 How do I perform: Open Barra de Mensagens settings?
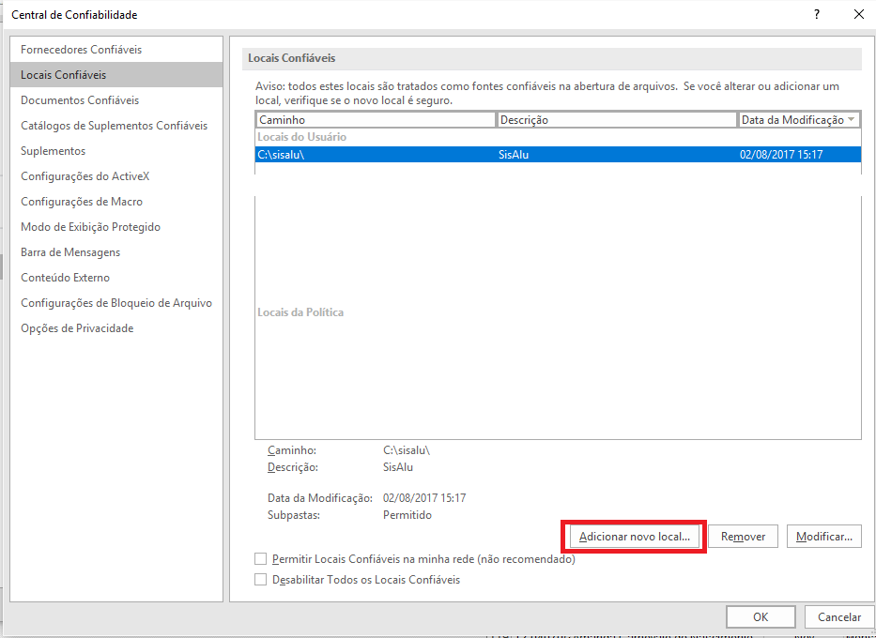pyautogui.click(x=116, y=252)
